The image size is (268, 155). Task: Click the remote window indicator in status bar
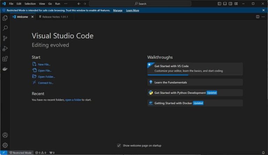point(3,153)
